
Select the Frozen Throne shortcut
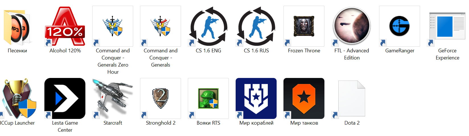tap(304, 26)
